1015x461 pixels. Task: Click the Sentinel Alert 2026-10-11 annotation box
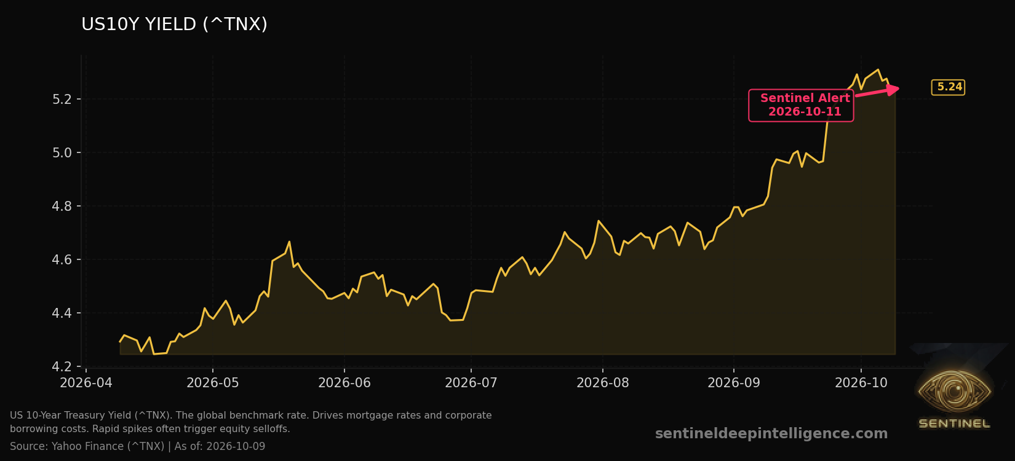pyautogui.click(x=801, y=105)
